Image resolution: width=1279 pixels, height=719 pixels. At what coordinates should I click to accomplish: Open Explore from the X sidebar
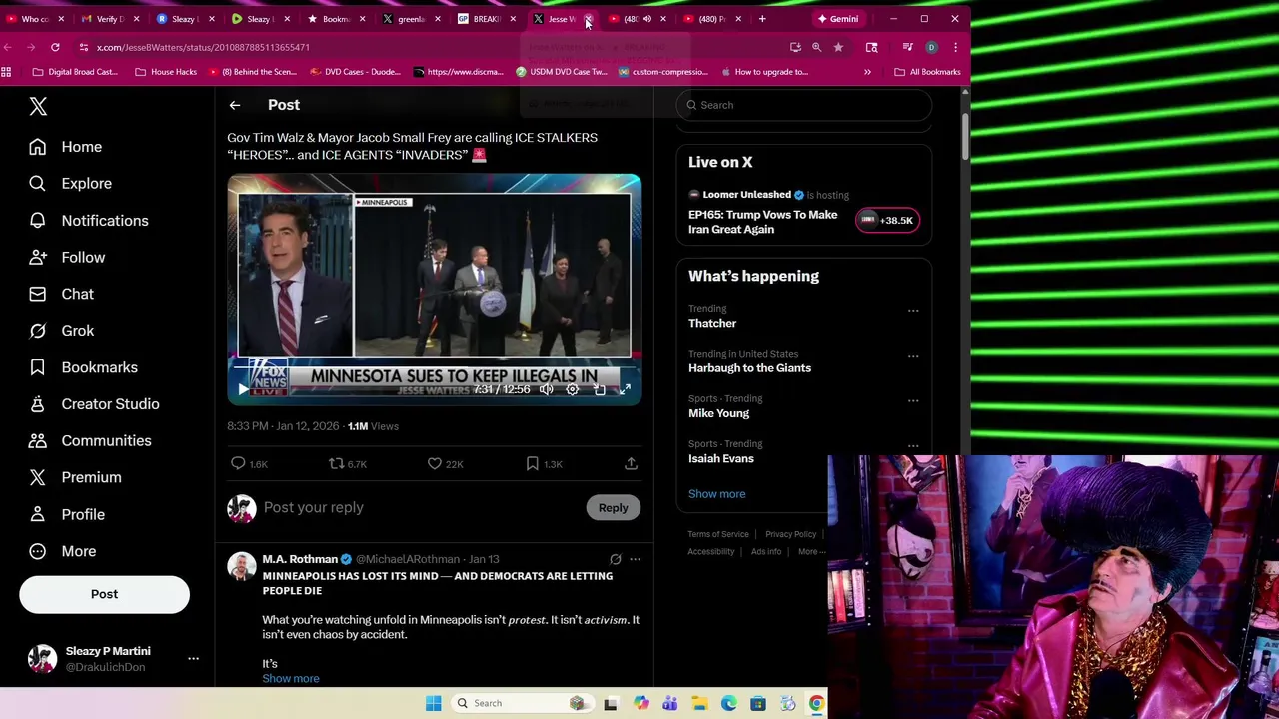(x=70, y=184)
